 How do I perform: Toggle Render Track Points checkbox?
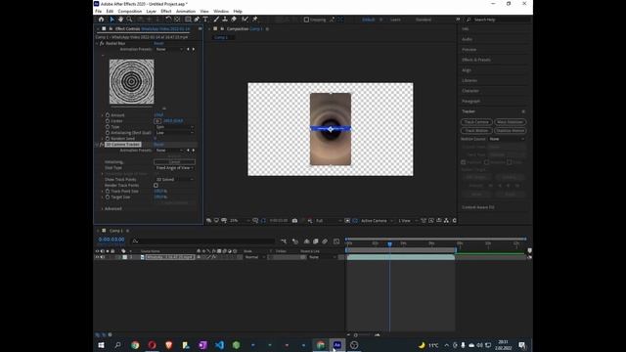(156, 185)
